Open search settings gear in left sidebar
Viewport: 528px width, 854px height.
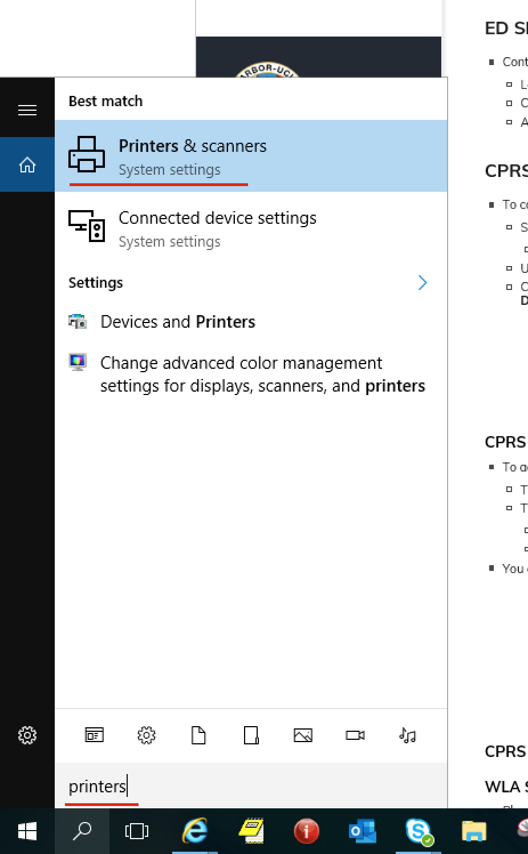click(x=27, y=735)
